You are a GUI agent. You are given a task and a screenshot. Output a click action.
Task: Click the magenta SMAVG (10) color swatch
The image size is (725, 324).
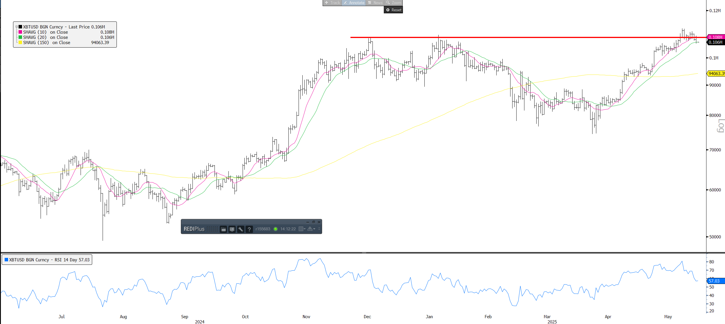[x=20, y=32]
